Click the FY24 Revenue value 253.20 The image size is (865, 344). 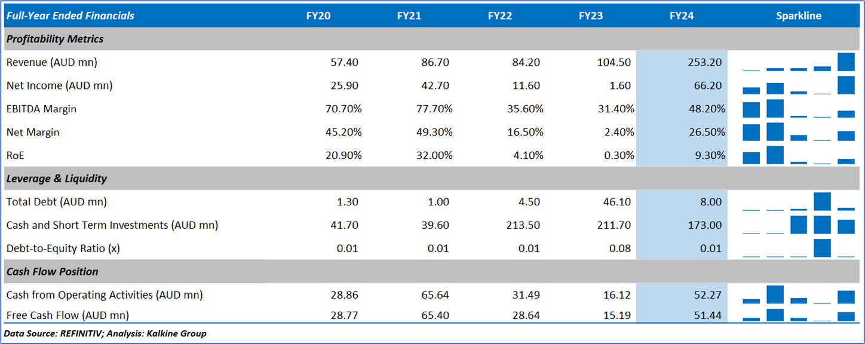pyautogui.click(x=705, y=62)
